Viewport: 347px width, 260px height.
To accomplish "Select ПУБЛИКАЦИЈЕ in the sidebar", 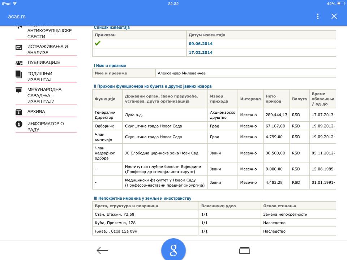I will [x=44, y=62].
